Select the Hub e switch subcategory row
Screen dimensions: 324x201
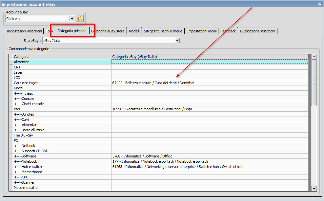point(62,167)
